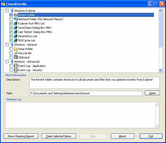
Task: Select the Windows Explorer group label
Action: 25,11
